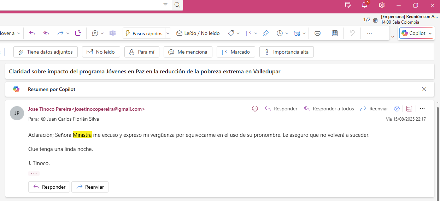Click the rules/policy icon in toolbar
Viewport: 440px width, 201px height.
click(297, 33)
